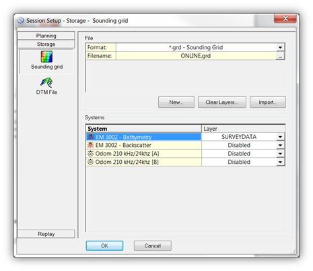Browse for filename with ellipsis button
The image size is (313, 271).
tap(280, 56)
